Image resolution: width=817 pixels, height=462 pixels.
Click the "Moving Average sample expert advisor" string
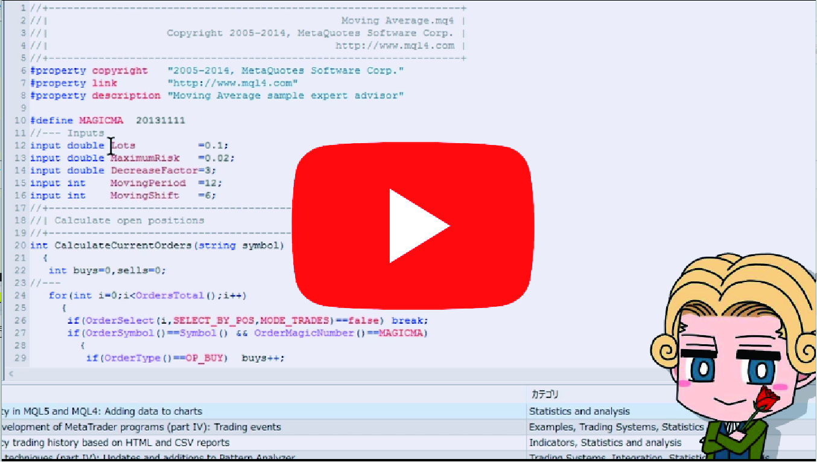pos(285,95)
